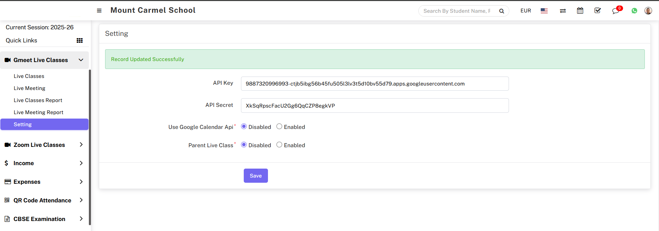The image size is (659, 231).
Task: Select the EUR currency option
Action: pos(526,11)
